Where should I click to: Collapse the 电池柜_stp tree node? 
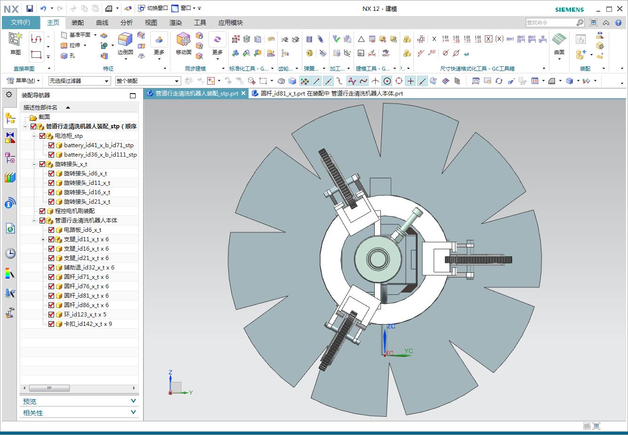pyautogui.click(x=34, y=136)
